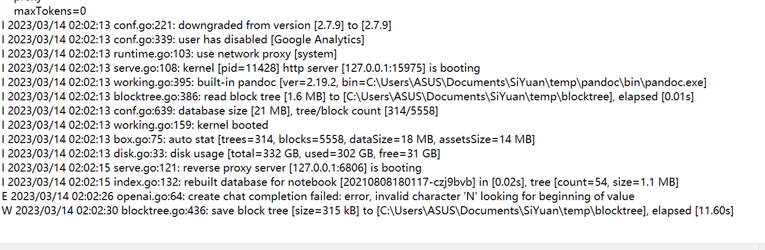Click the horizontal scrollbar at the bottom
The image size is (765, 250).
point(382,246)
